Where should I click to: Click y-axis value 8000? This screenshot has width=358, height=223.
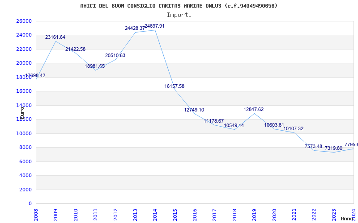tap(26, 148)
